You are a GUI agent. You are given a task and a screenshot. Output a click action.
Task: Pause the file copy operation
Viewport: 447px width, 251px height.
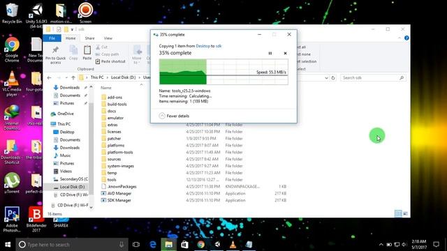click(x=270, y=53)
